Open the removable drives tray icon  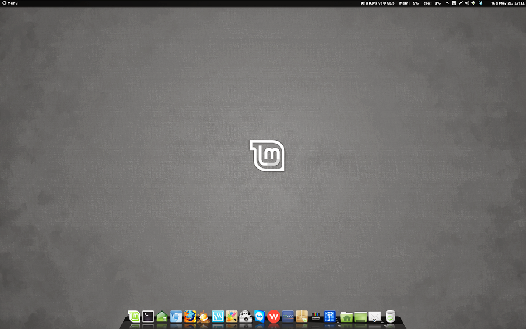pyautogui.click(x=454, y=3)
